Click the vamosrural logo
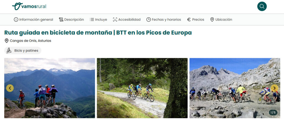This screenshot has height=121, width=284. pos(29,6)
